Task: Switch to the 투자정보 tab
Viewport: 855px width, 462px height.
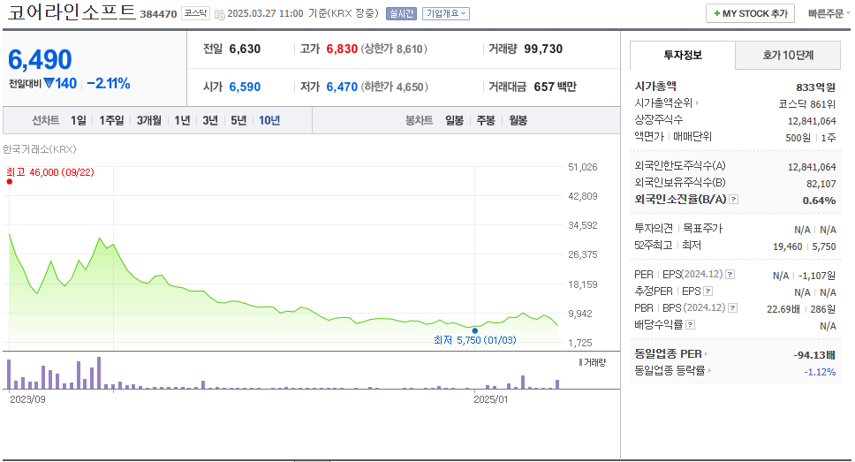Action: [683, 55]
